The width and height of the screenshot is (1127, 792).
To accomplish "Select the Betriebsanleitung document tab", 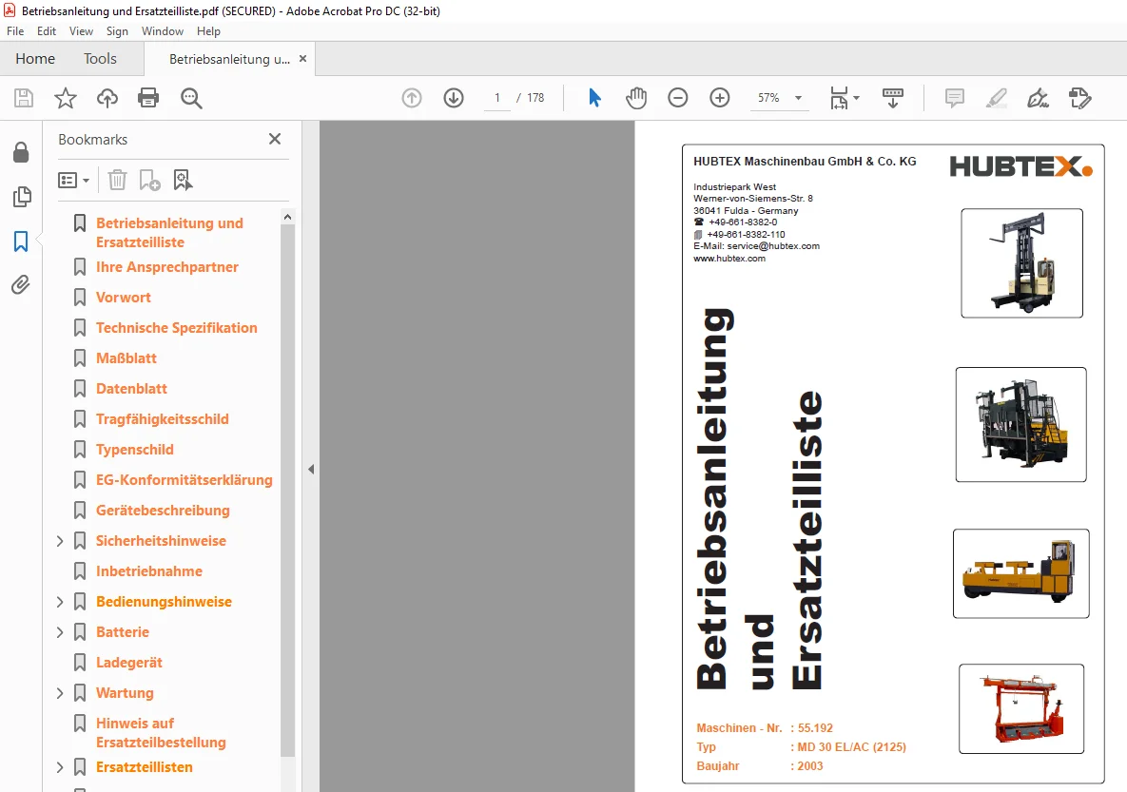I will click(229, 59).
